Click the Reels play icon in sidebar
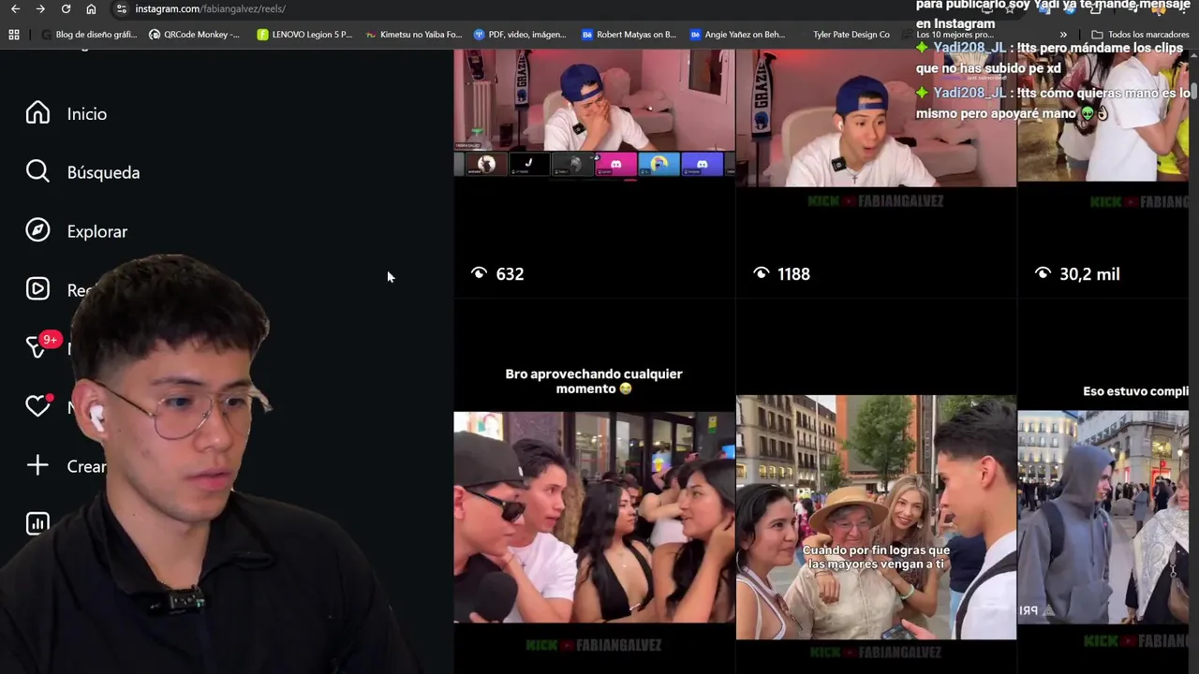Viewport: 1199px width, 674px height. 37,288
